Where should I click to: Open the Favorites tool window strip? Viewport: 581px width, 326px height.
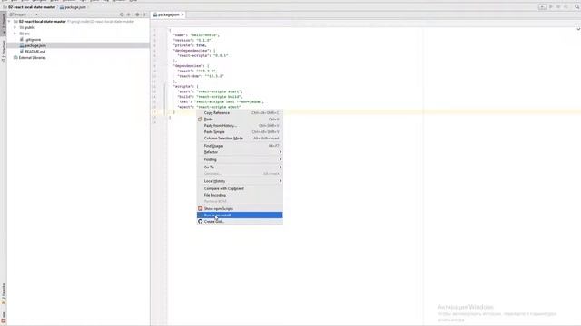(4, 293)
